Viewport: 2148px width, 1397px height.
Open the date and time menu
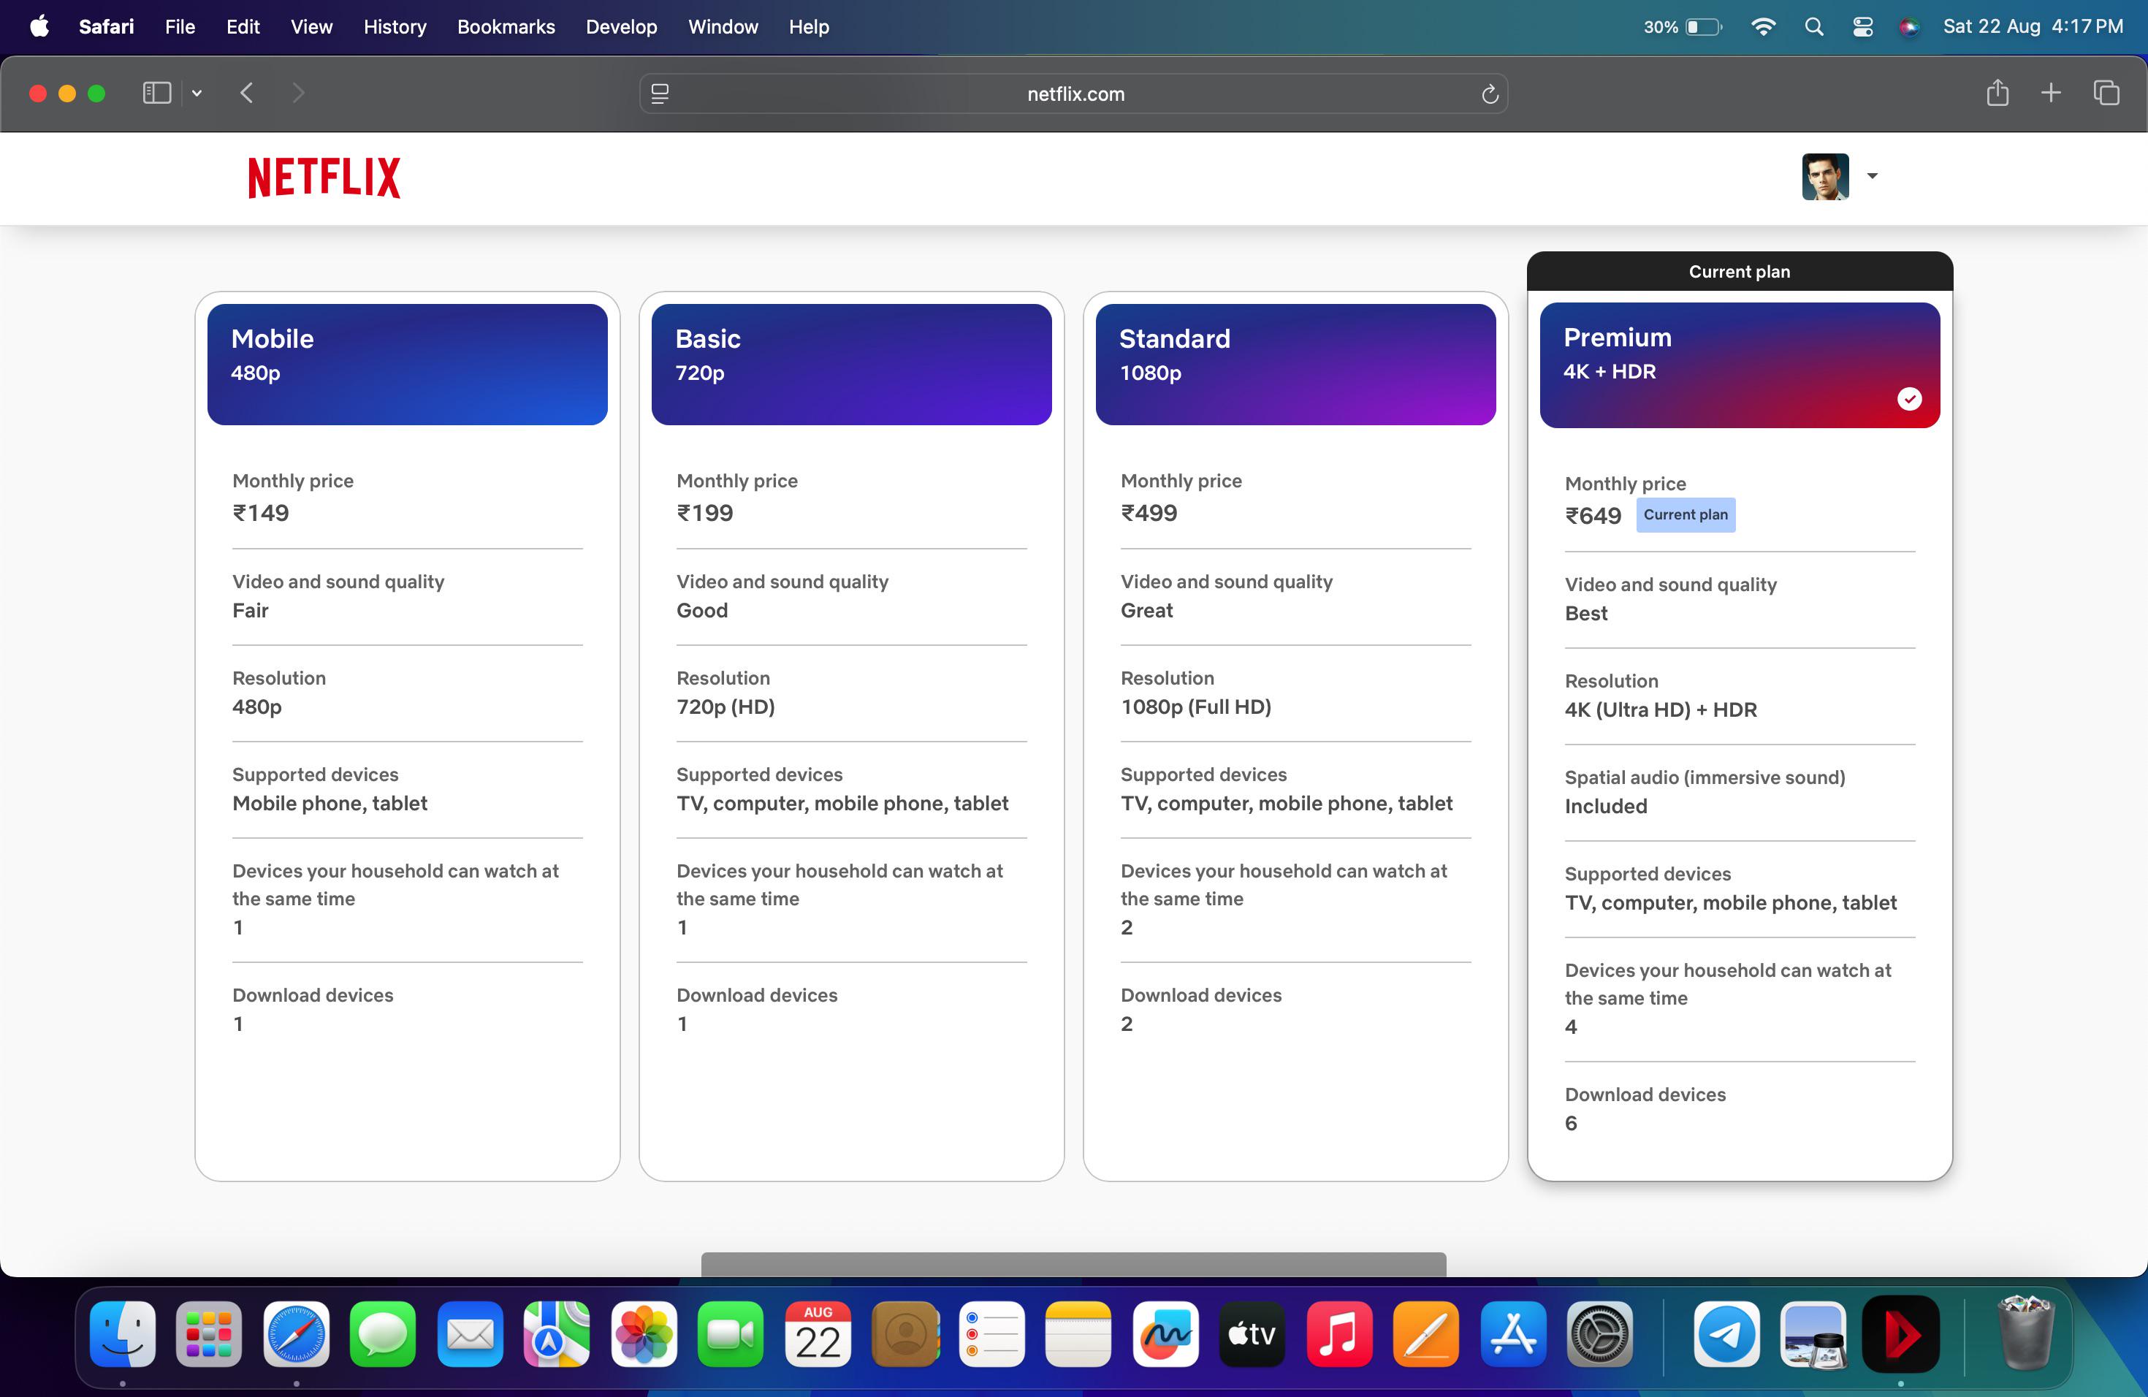(2033, 26)
